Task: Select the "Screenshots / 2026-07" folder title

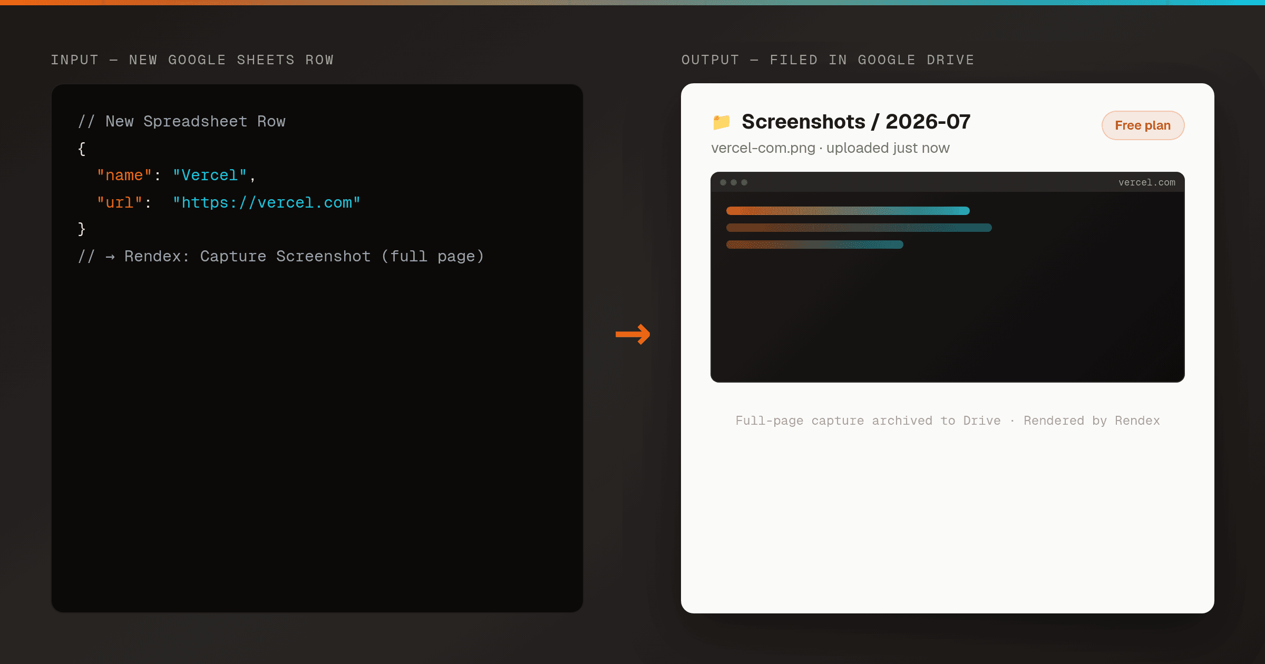Action: [x=855, y=122]
